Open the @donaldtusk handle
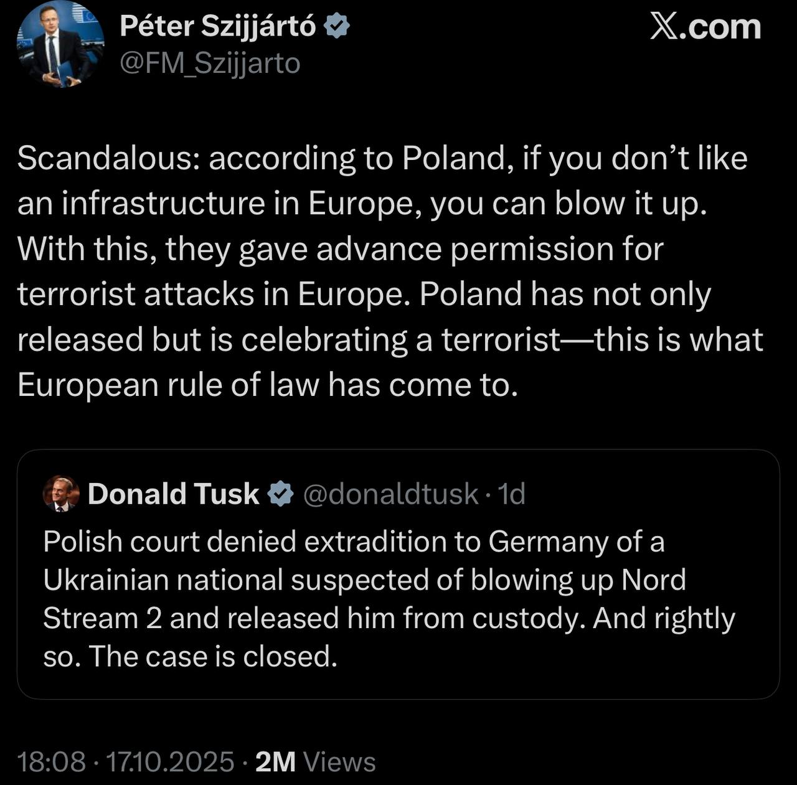 [x=390, y=494]
